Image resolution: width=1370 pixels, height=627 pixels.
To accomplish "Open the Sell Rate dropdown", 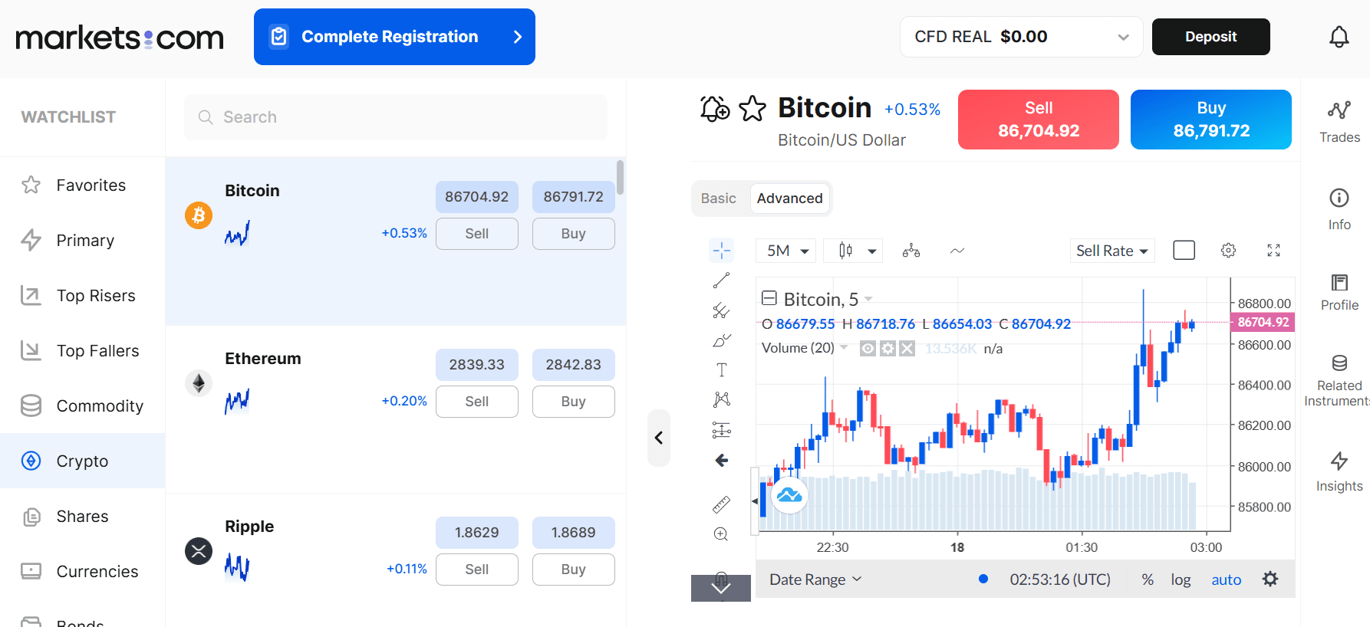I will pos(1112,250).
